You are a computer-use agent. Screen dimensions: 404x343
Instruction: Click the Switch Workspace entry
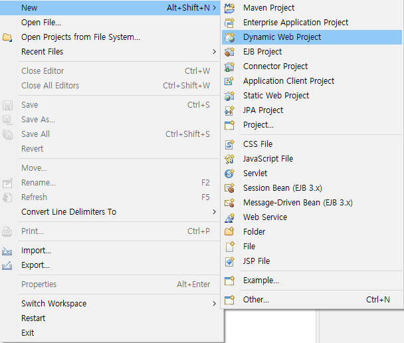[110, 304]
